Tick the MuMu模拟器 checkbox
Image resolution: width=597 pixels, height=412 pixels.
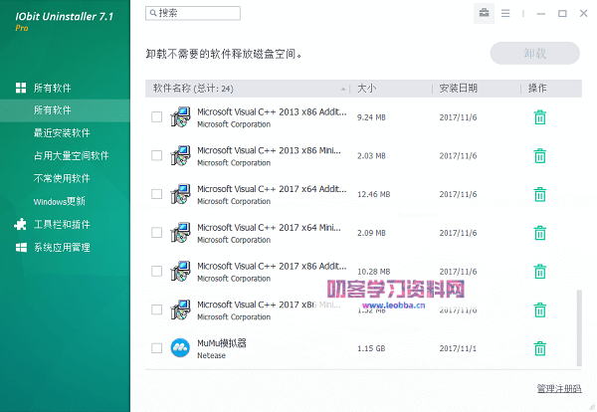[156, 348]
